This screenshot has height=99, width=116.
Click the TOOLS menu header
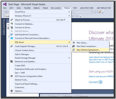coord(67,8)
